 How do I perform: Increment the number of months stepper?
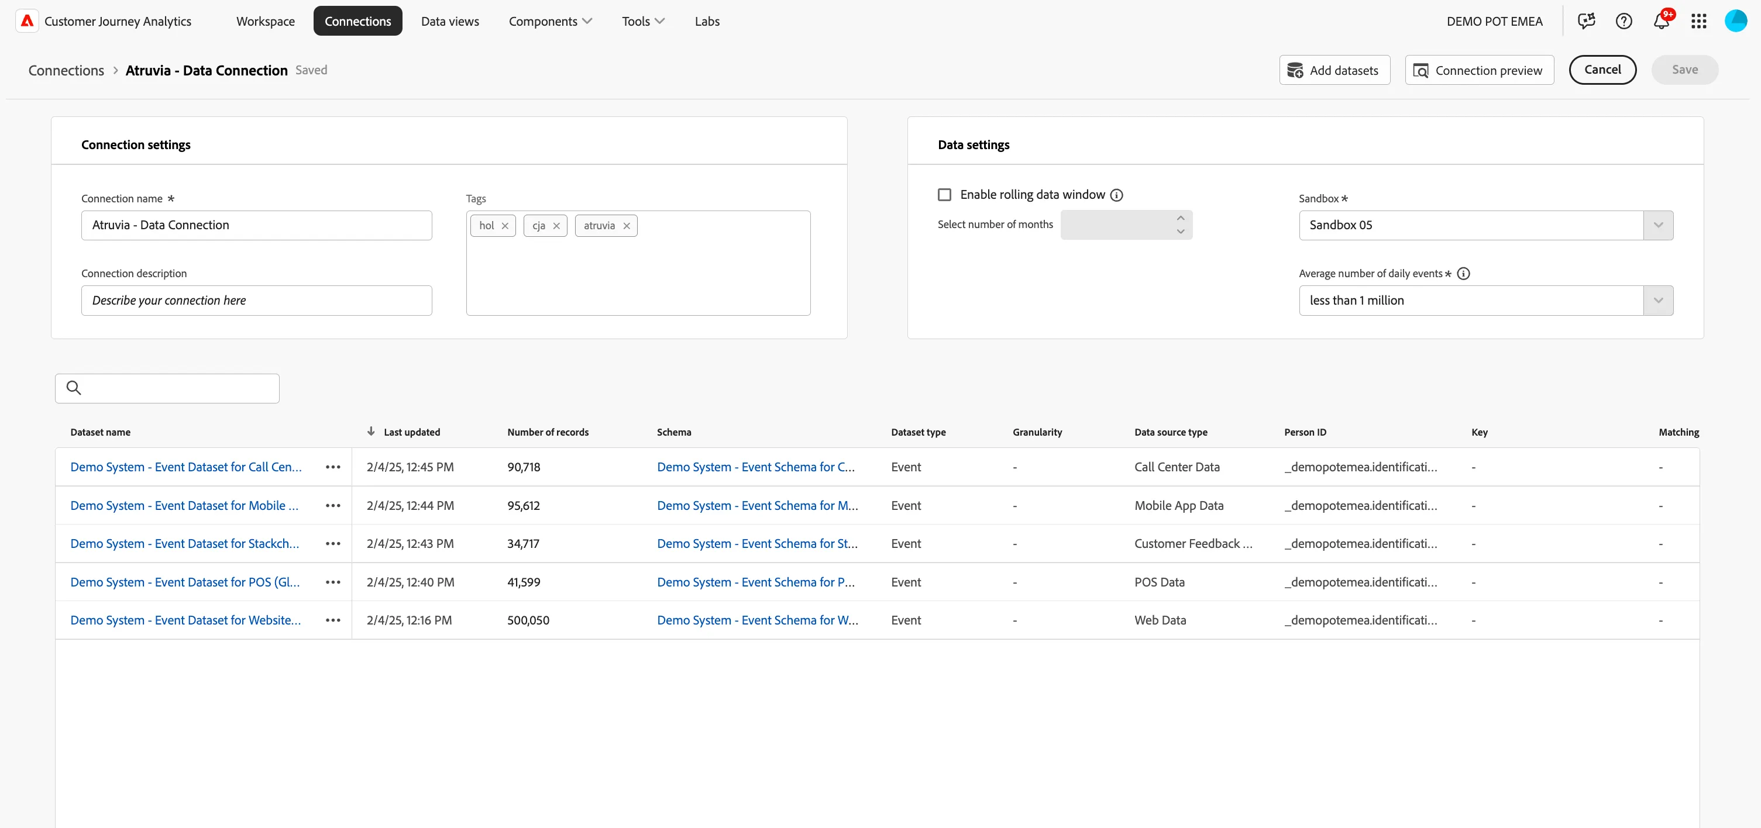coord(1181,218)
